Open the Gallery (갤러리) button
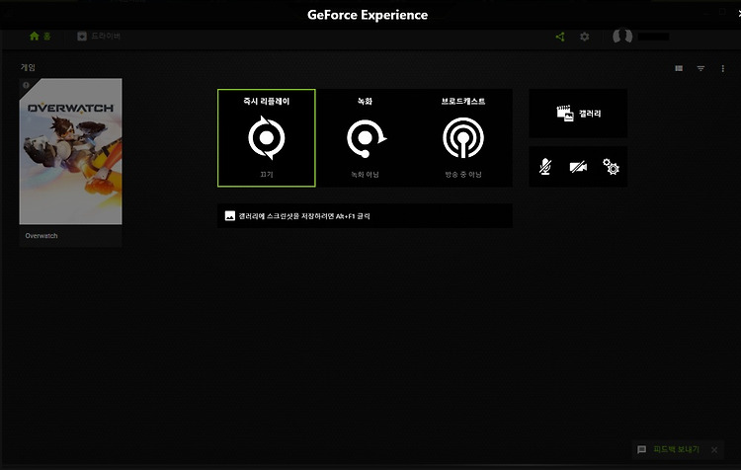 (578, 114)
